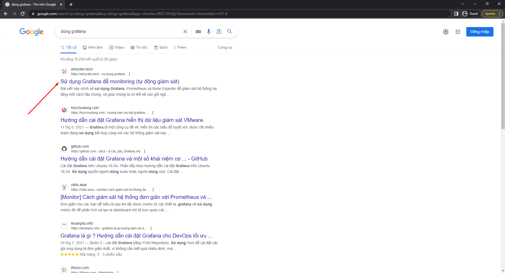Viewport: 505px width, 273px height.
Task: Open the elroydev.tech result options menu
Action: click(x=129, y=74)
